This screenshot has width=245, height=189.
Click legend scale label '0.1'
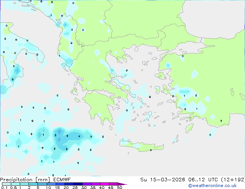coord(5,187)
